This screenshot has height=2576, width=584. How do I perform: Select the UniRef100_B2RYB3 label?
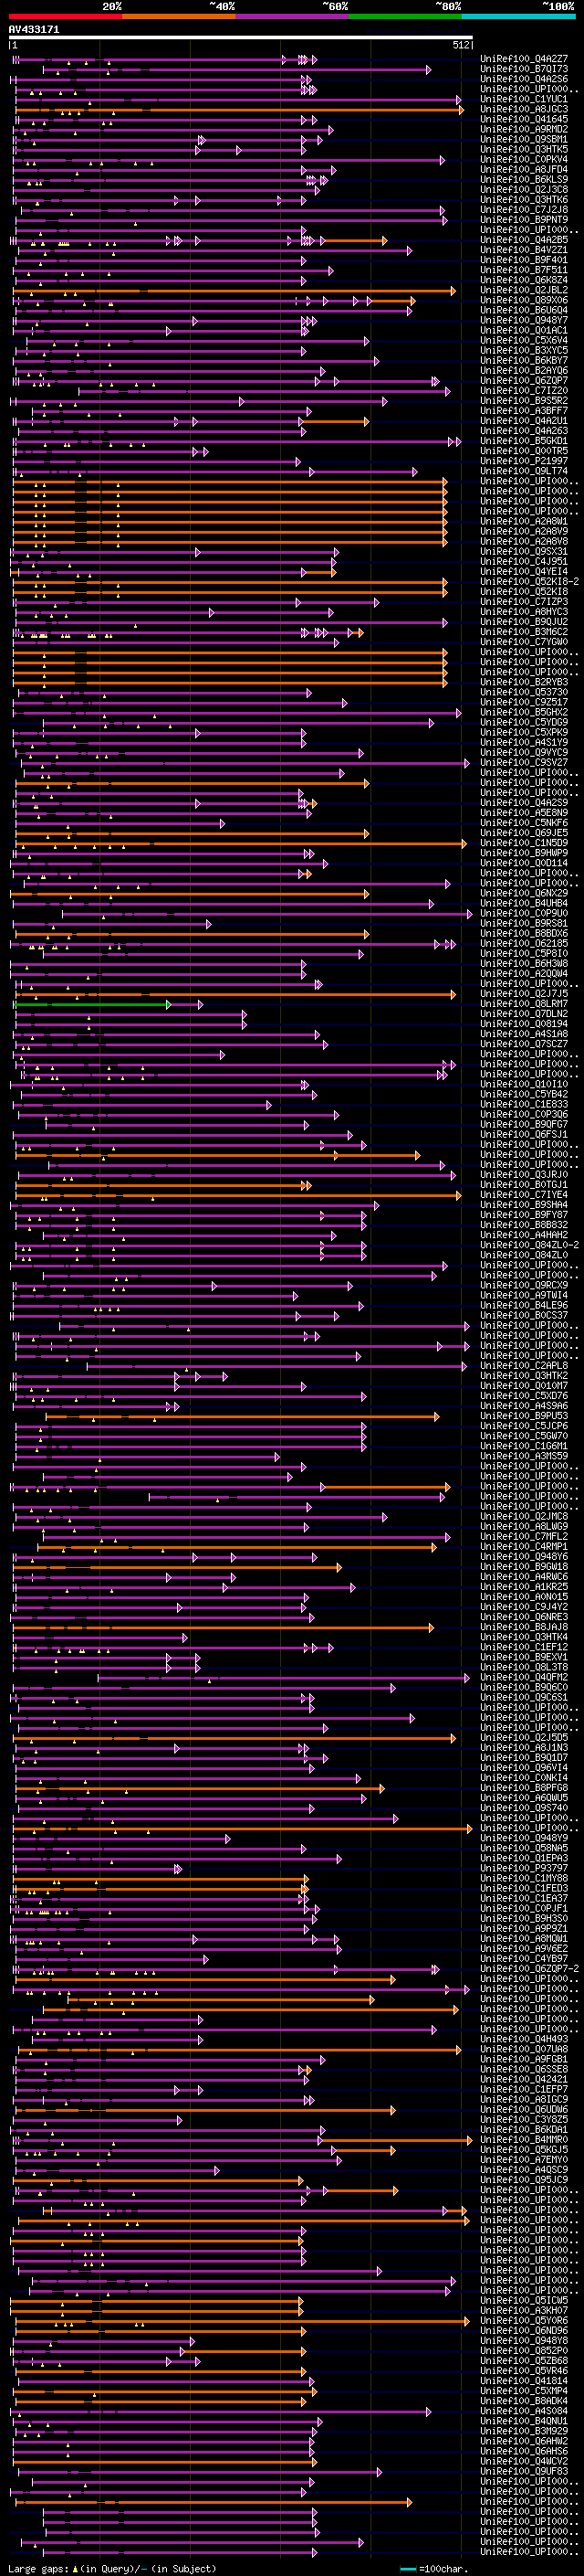point(524,682)
